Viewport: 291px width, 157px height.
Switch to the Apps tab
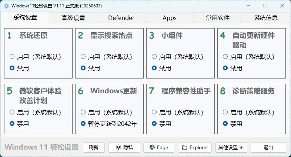click(169, 18)
